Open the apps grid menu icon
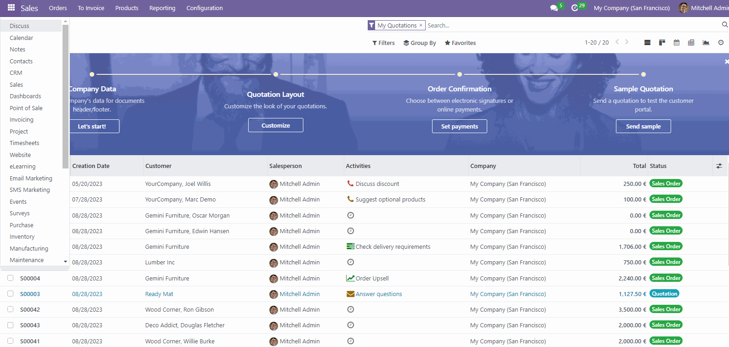 11,8
